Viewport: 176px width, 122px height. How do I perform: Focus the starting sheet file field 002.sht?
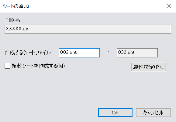click(79, 53)
